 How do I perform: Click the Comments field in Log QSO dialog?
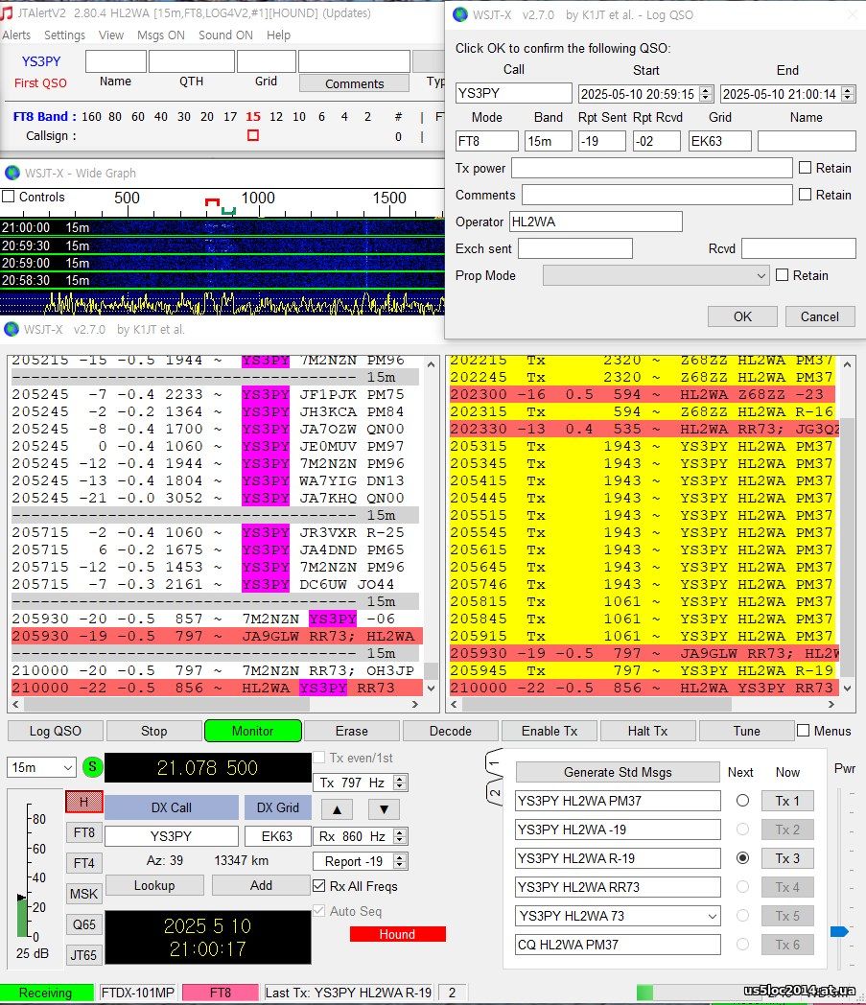(x=656, y=195)
